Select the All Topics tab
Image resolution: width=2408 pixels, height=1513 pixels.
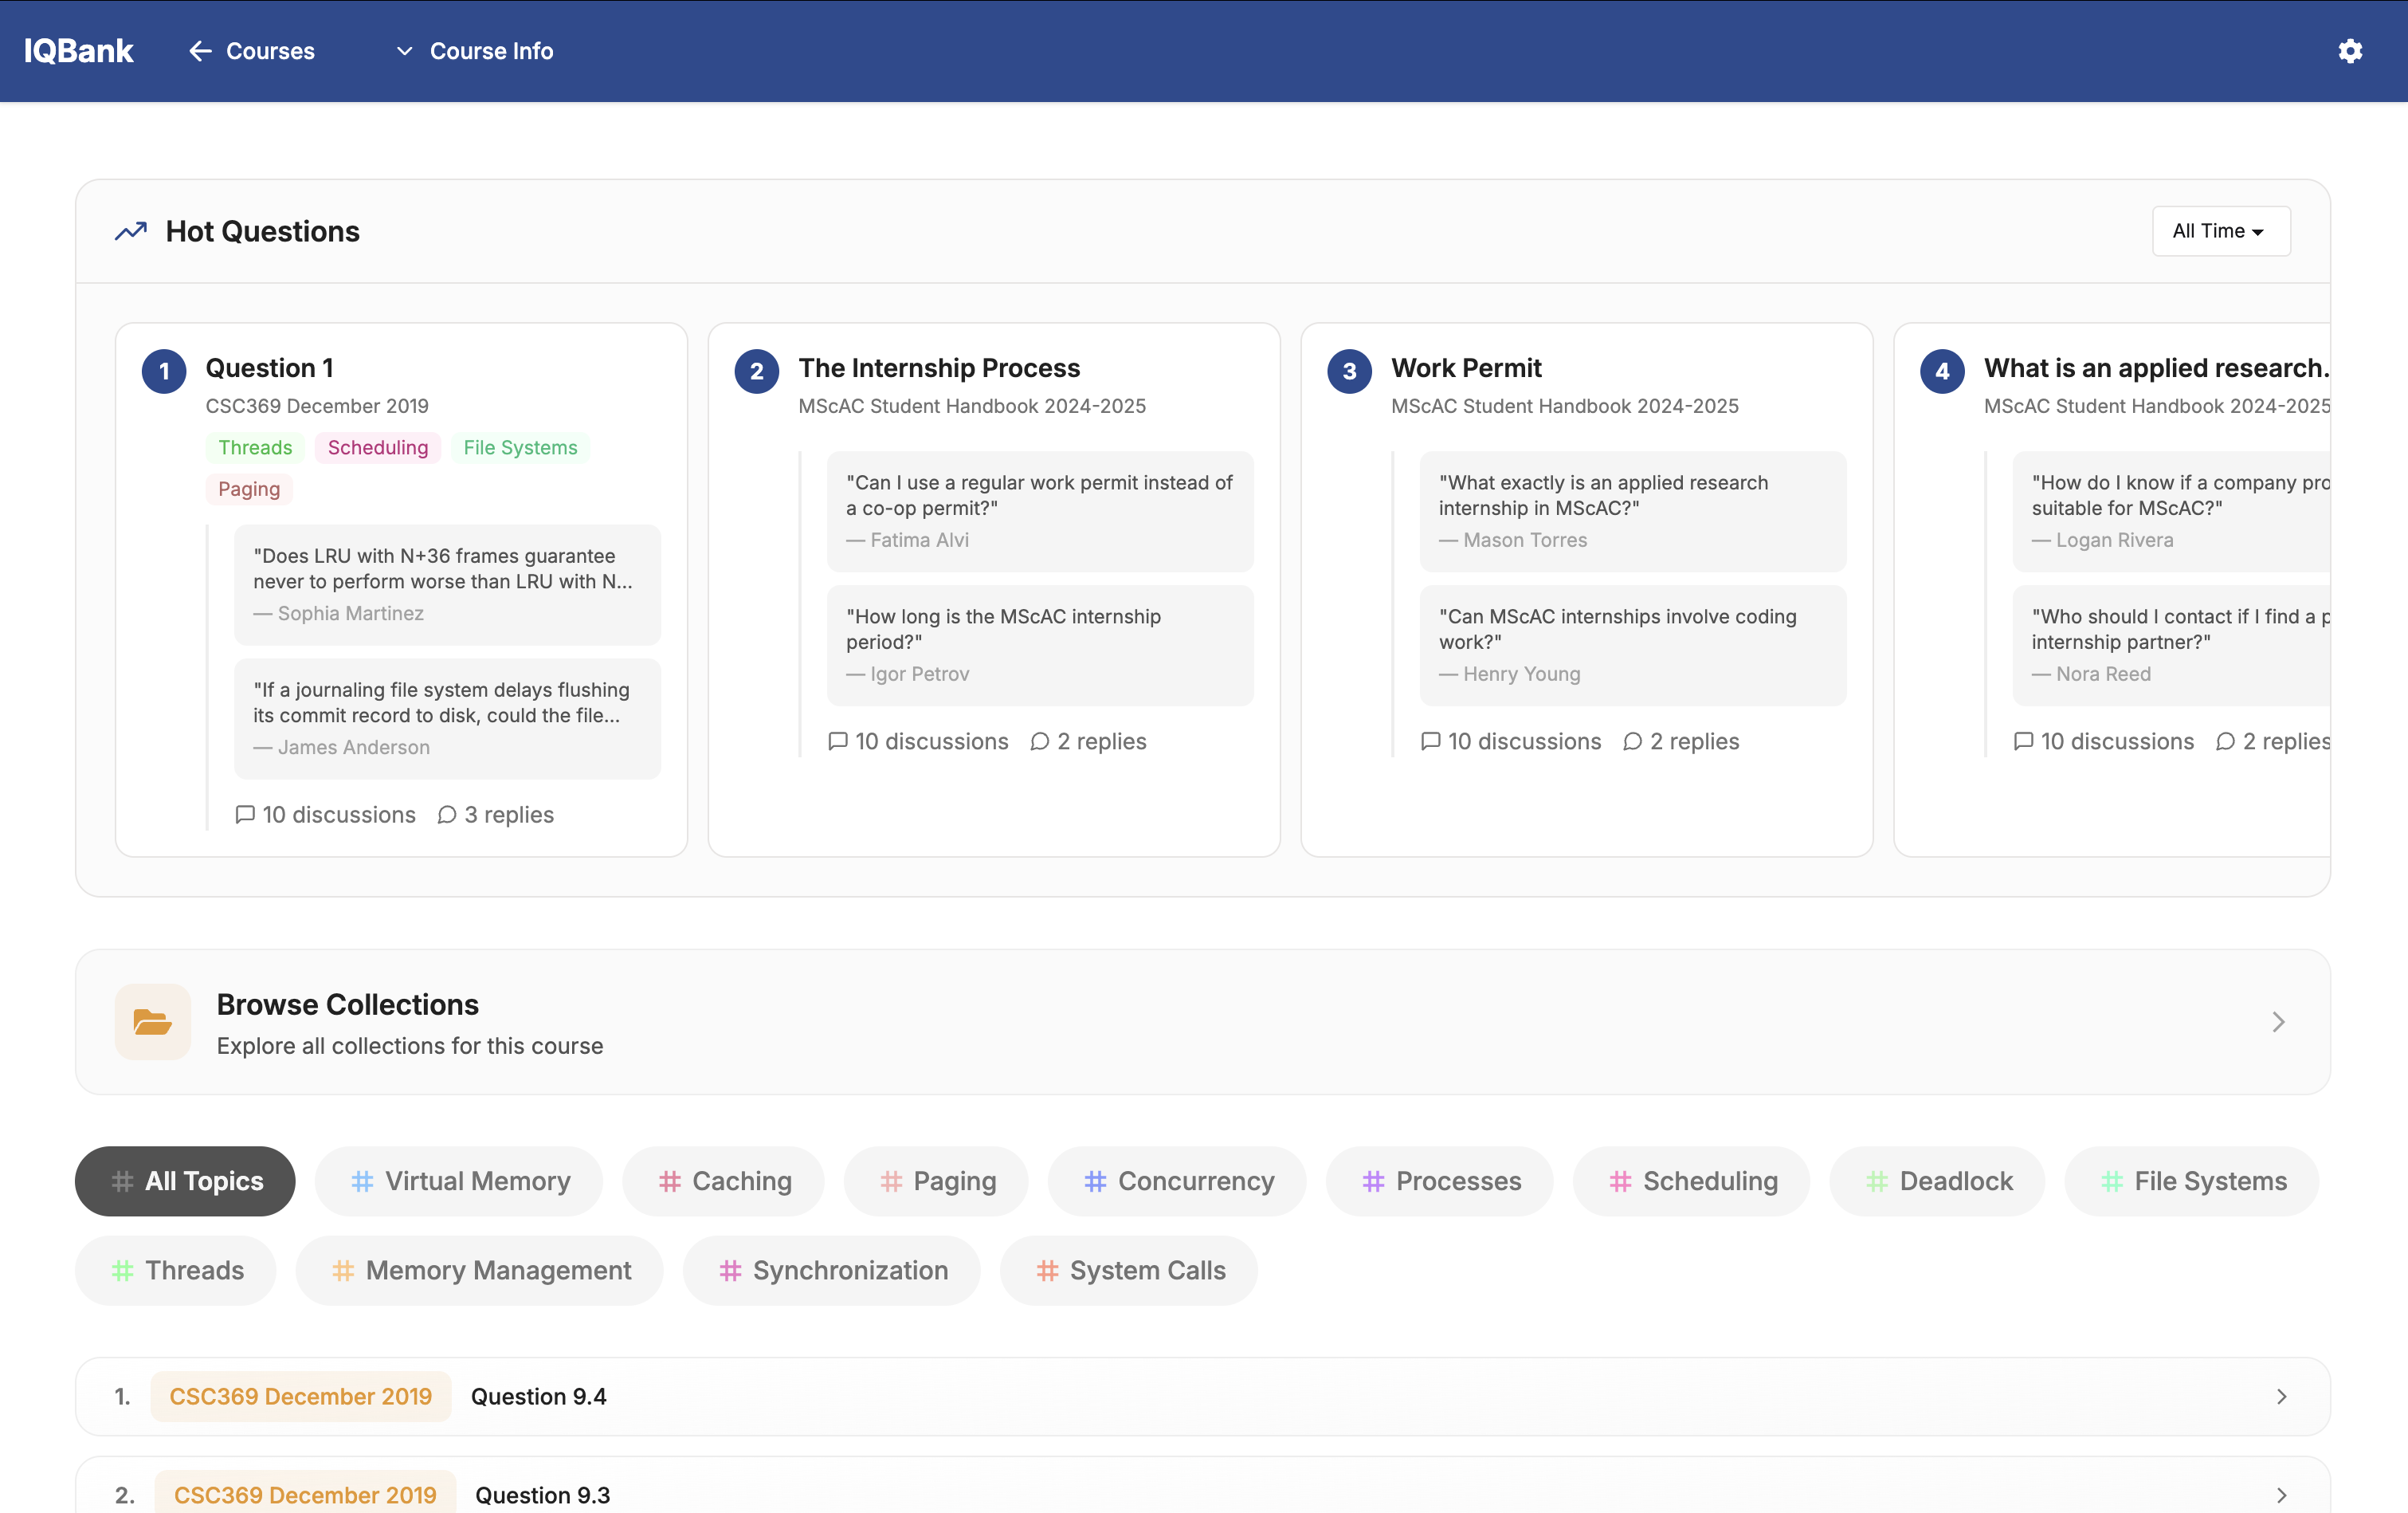click(185, 1181)
